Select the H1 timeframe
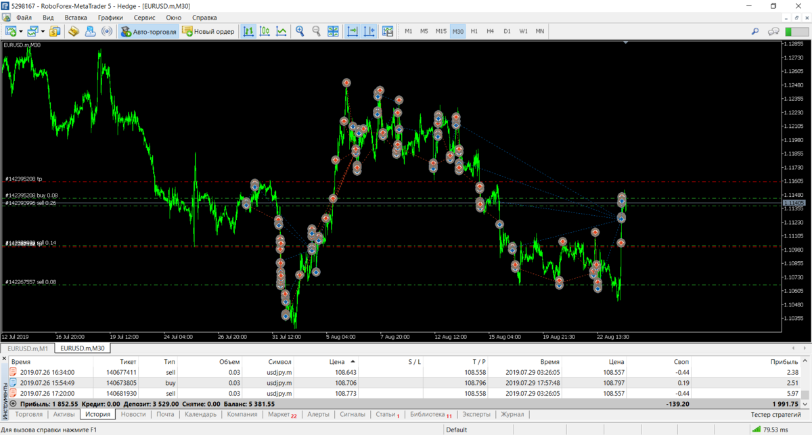The image size is (812, 435). coord(474,31)
